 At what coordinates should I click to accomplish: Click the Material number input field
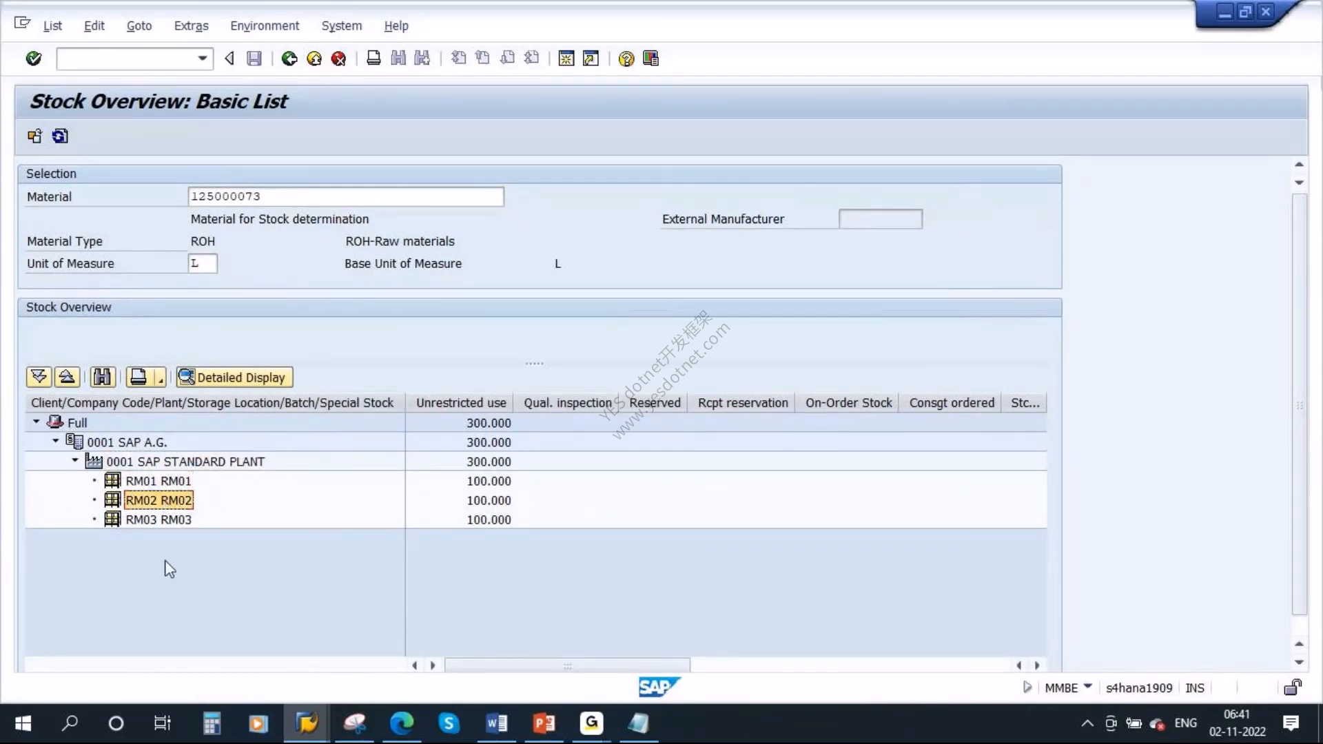pyautogui.click(x=346, y=196)
